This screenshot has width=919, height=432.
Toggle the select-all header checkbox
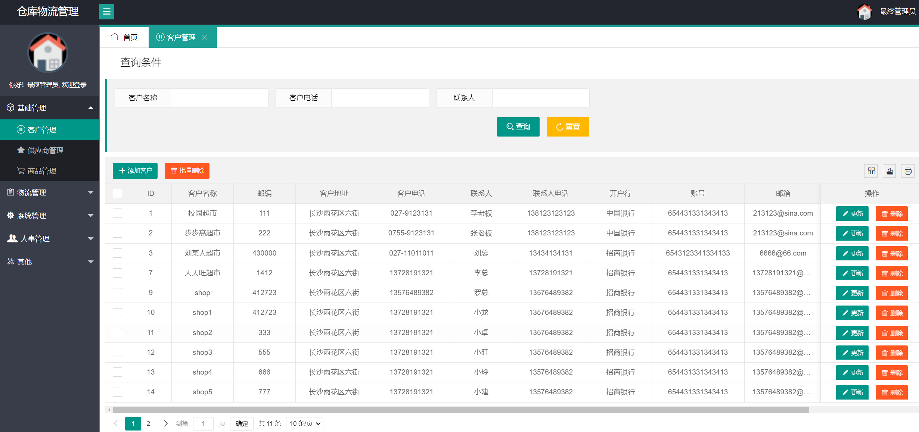(x=118, y=193)
